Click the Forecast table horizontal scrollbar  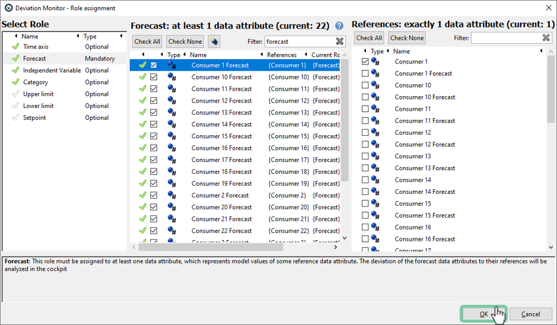point(211,247)
